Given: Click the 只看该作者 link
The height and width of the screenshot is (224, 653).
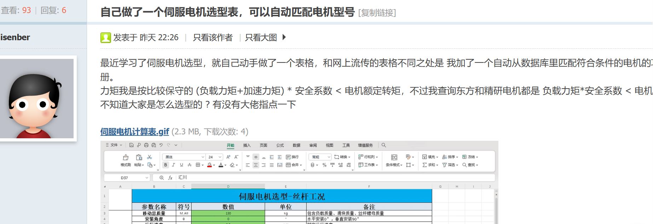Looking at the screenshot, I should pyautogui.click(x=213, y=37).
